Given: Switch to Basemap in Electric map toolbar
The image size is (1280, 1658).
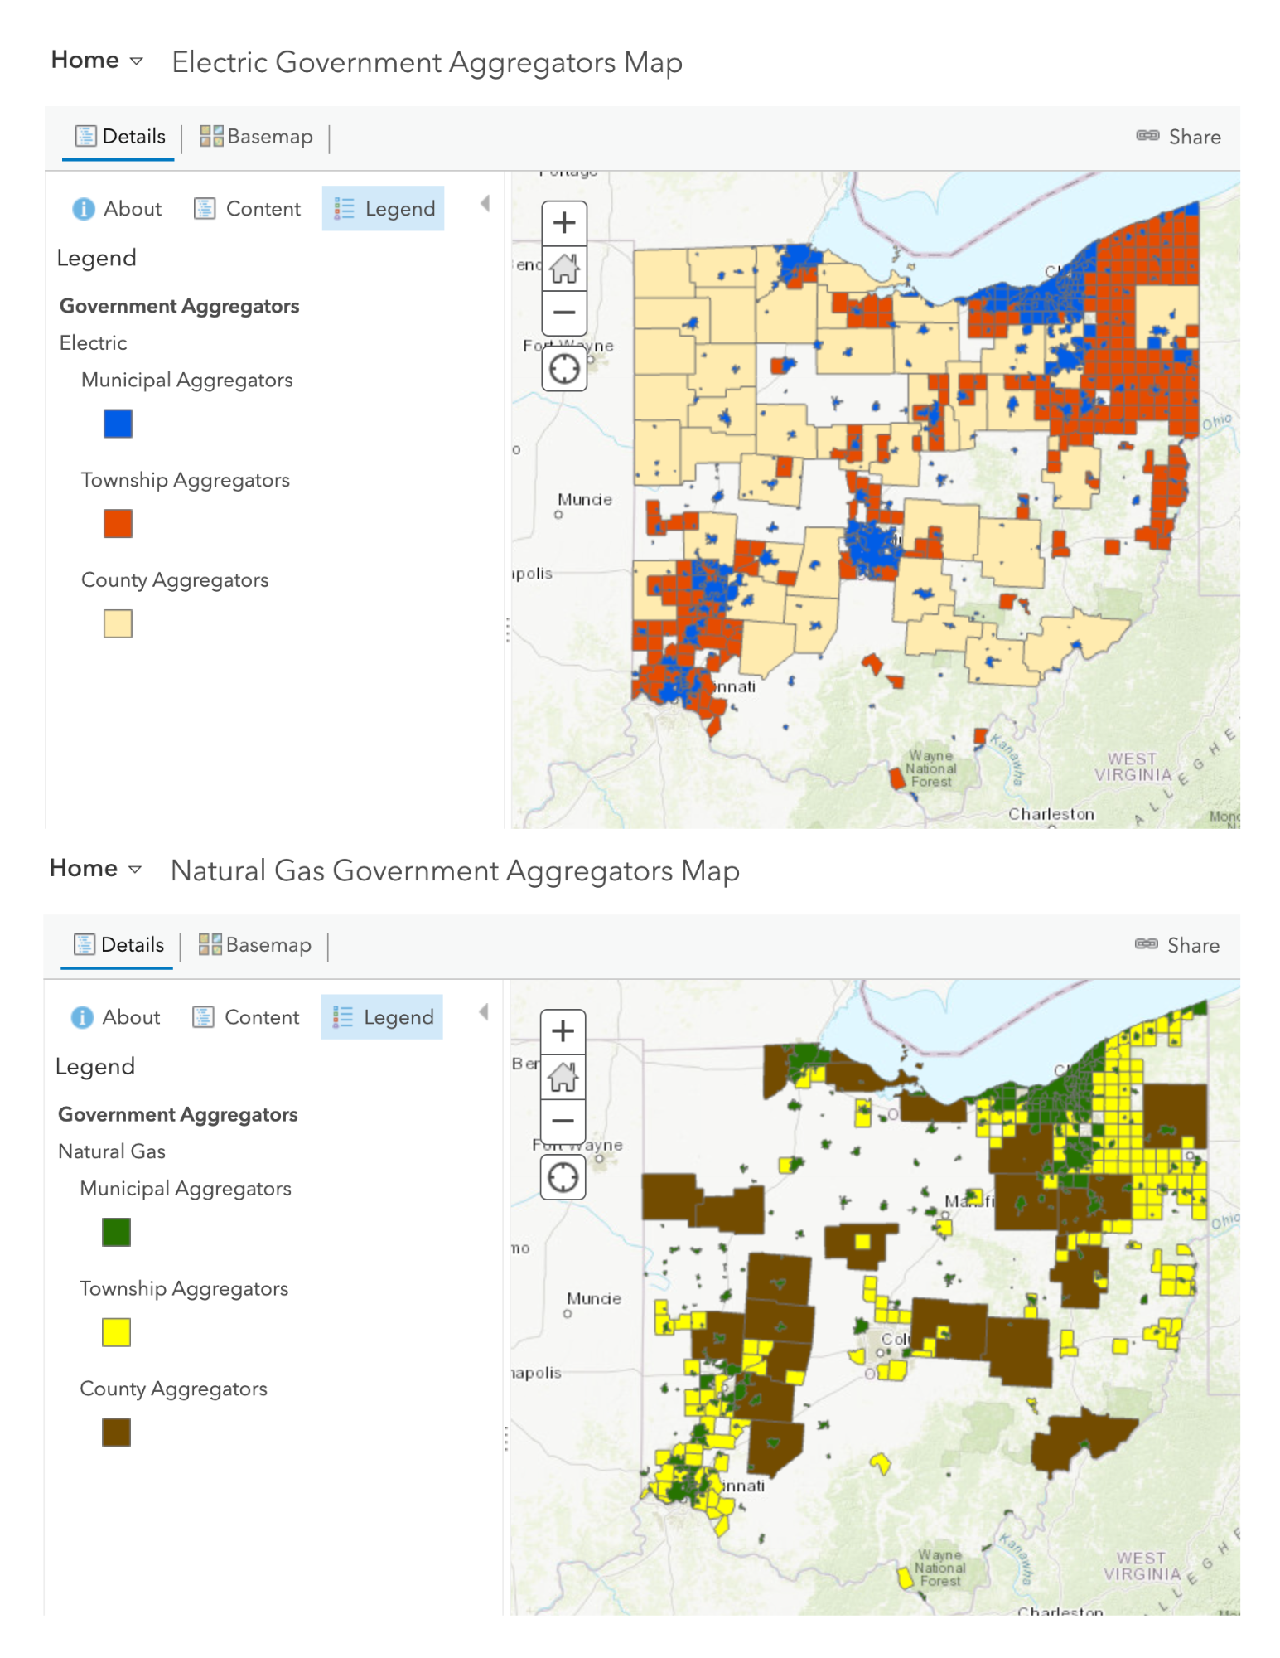Looking at the screenshot, I should pos(256,137).
